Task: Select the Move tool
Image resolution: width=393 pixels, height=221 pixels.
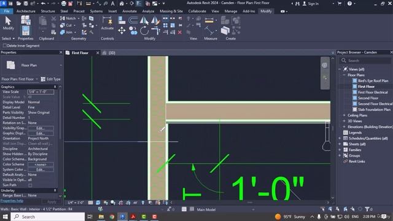Action: [122, 31]
